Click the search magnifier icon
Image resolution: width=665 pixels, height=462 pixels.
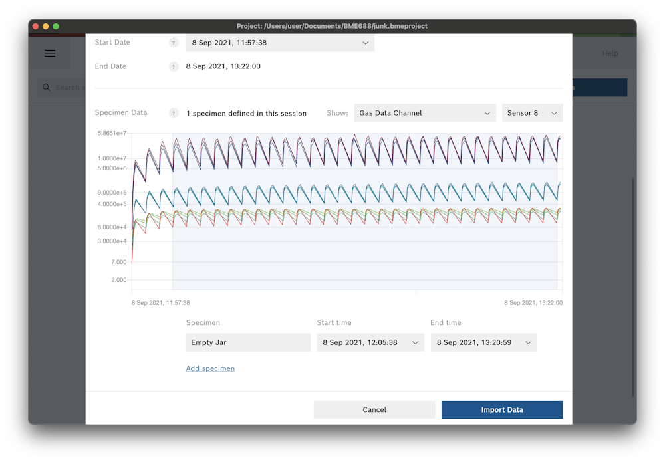point(46,87)
